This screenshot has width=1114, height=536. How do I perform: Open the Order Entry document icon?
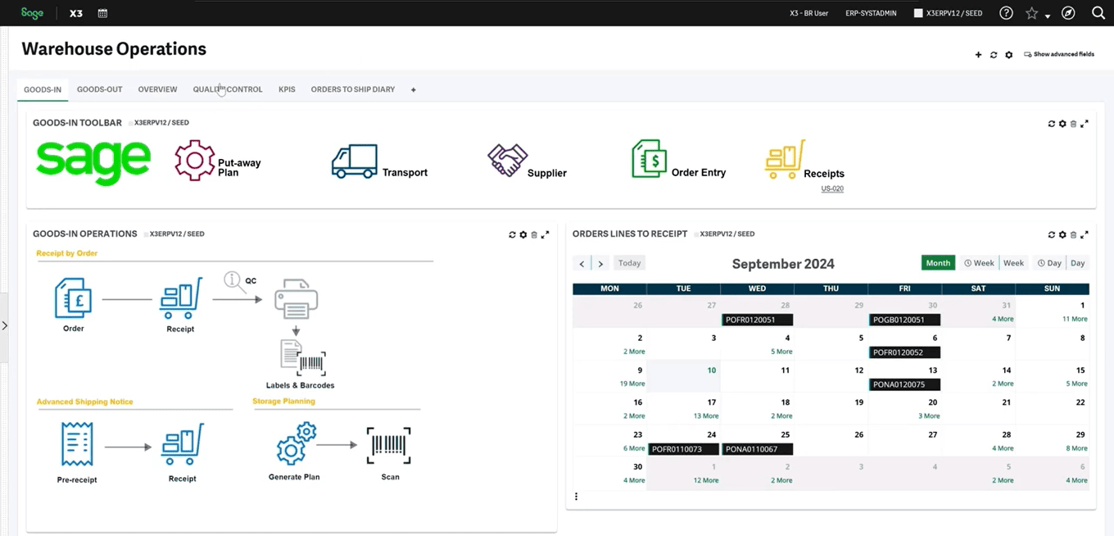pos(650,158)
